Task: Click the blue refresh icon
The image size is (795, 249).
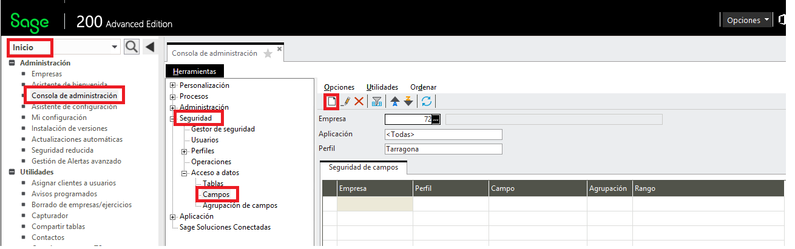Action: pyautogui.click(x=427, y=101)
